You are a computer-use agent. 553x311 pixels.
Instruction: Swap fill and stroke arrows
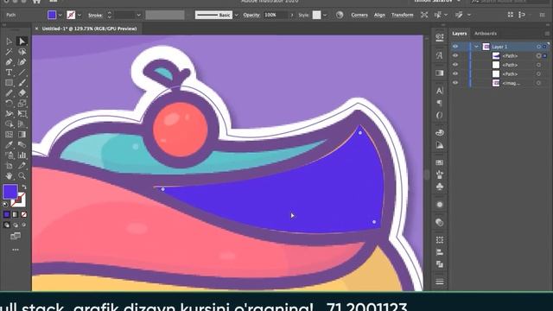(x=24, y=187)
